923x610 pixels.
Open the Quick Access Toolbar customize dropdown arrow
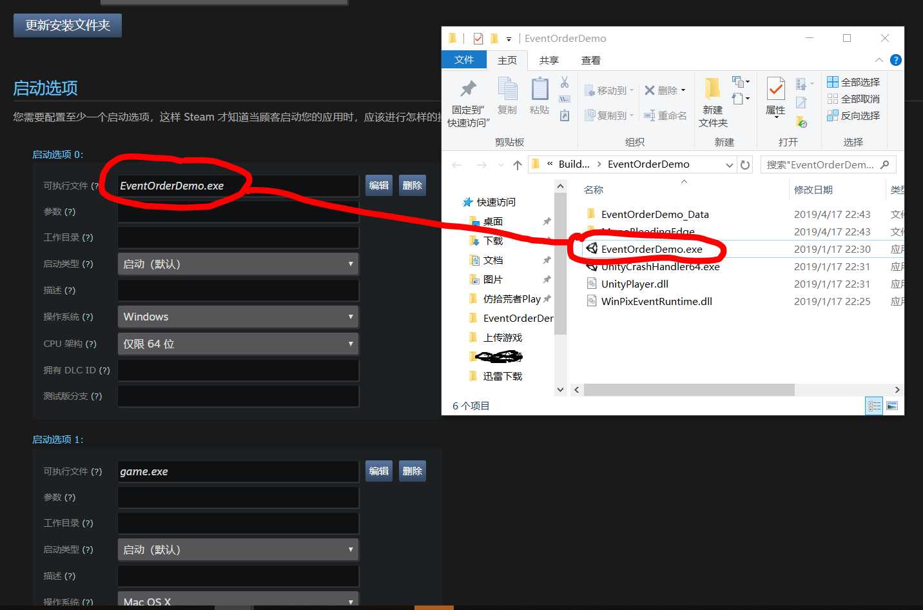click(x=509, y=39)
